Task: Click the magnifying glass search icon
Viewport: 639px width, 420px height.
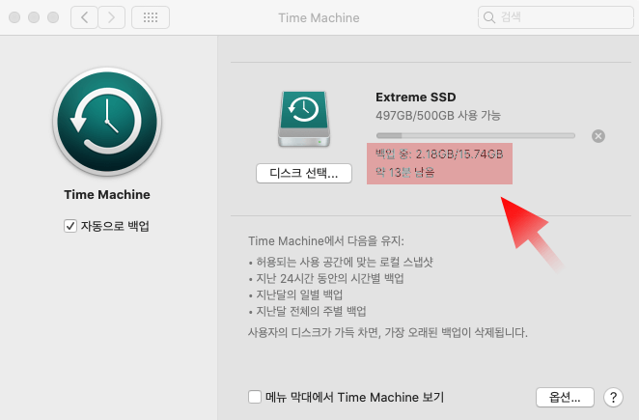Action: click(489, 17)
